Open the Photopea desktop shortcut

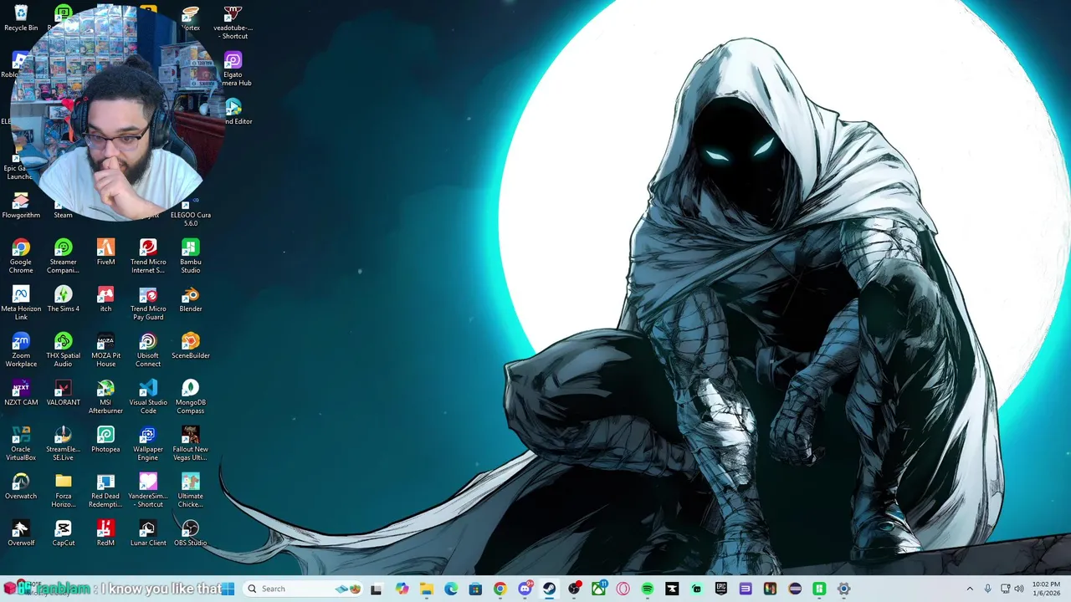105,440
